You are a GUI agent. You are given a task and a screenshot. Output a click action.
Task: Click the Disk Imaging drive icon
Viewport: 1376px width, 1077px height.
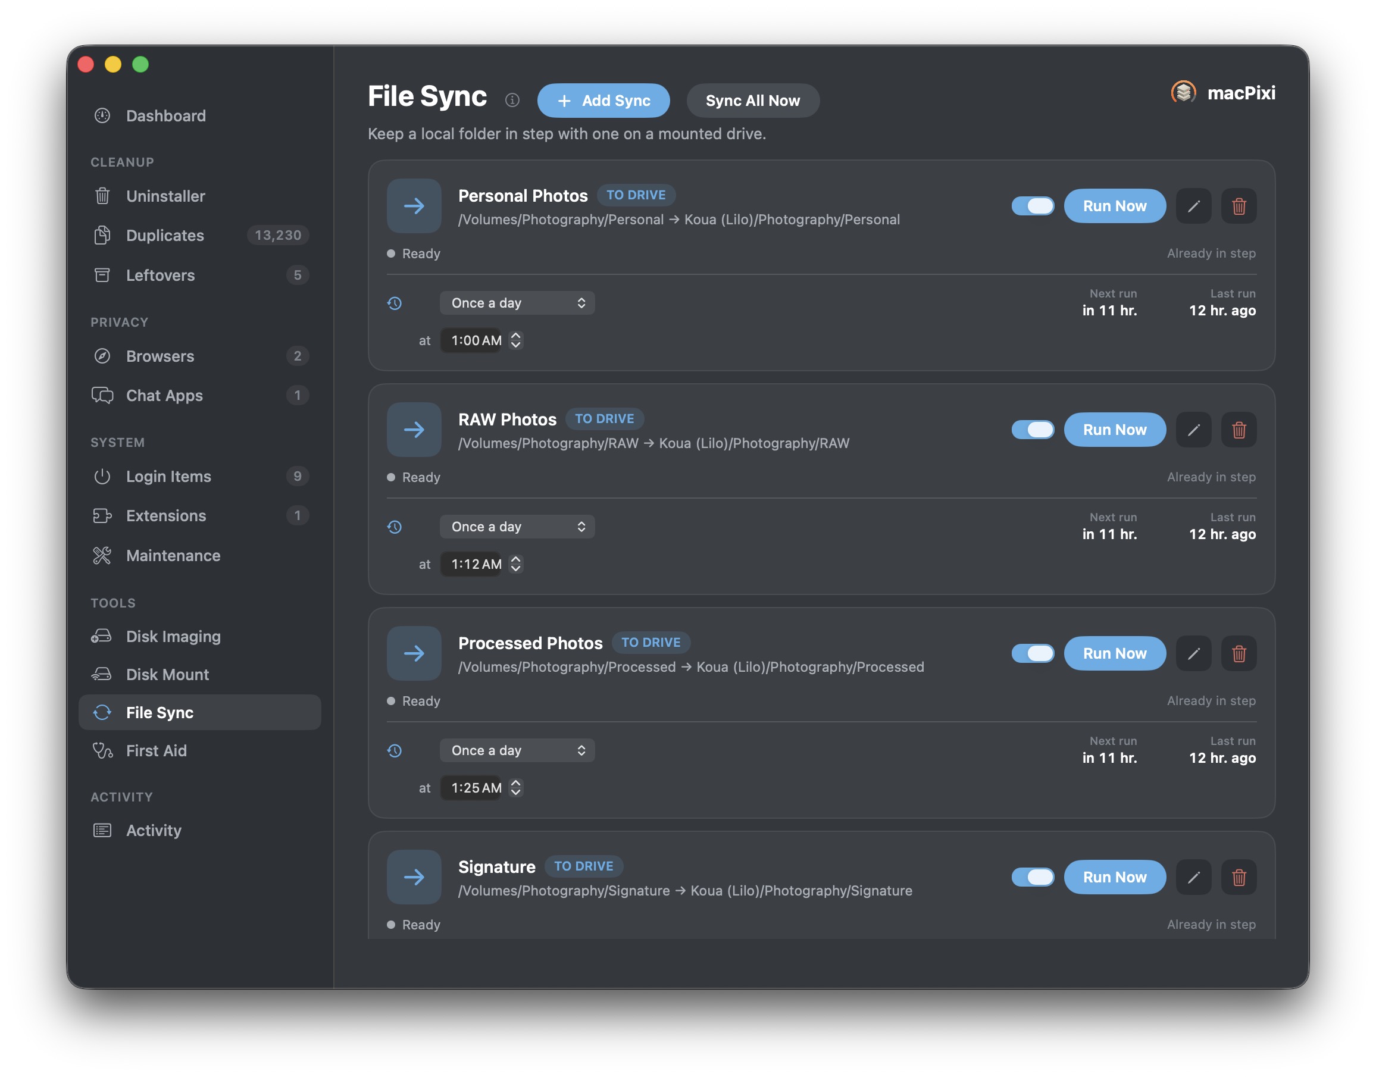pyautogui.click(x=102, y=636)
